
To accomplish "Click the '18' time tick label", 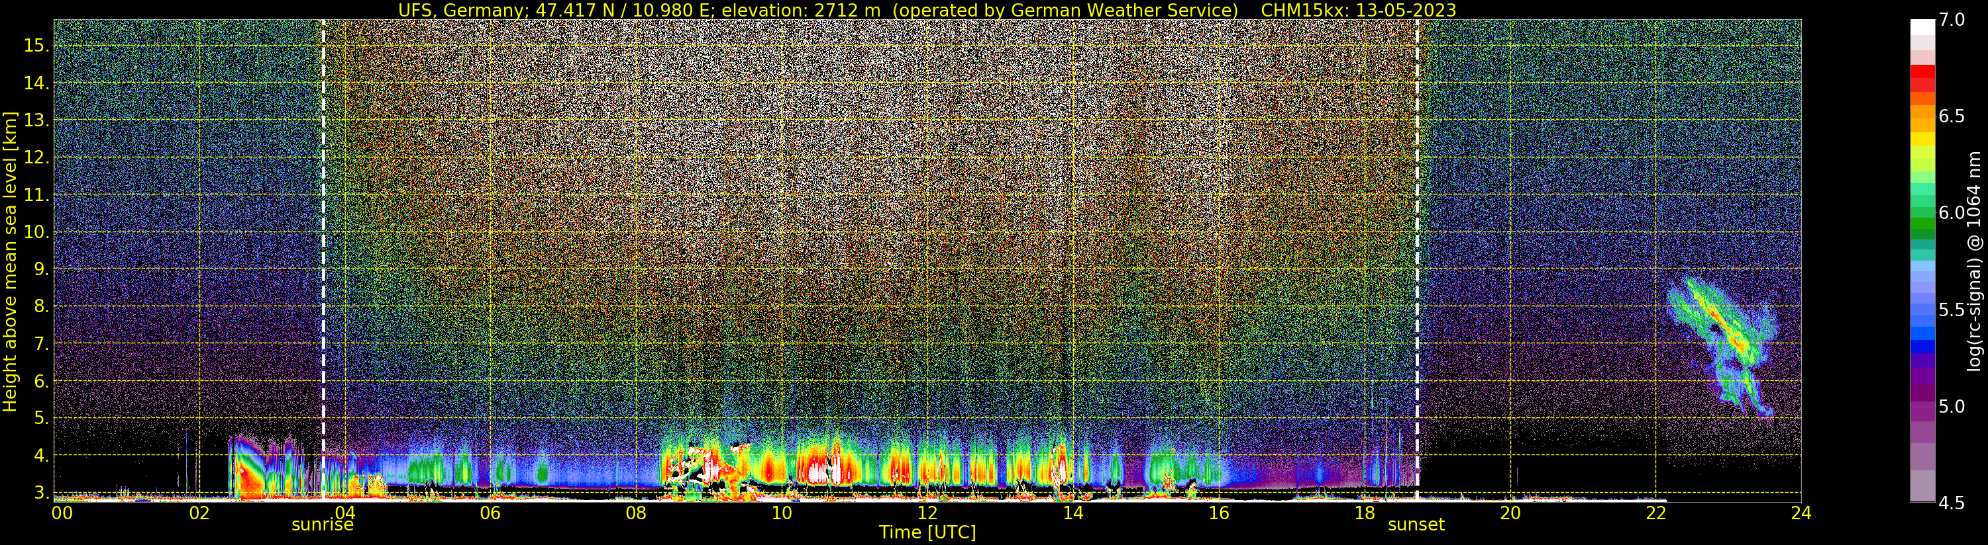I will [x=1365, y=513].
